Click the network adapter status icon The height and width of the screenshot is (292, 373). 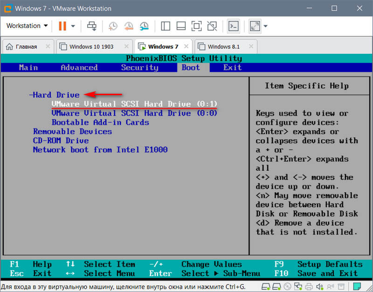point(298,286)
